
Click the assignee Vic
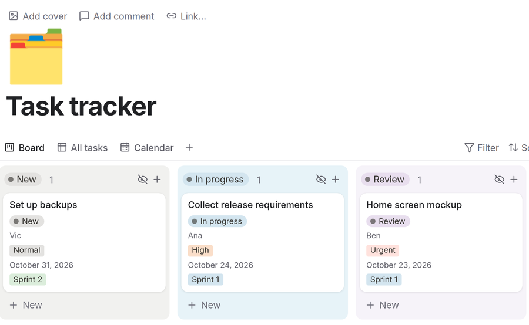click(15, 236)
